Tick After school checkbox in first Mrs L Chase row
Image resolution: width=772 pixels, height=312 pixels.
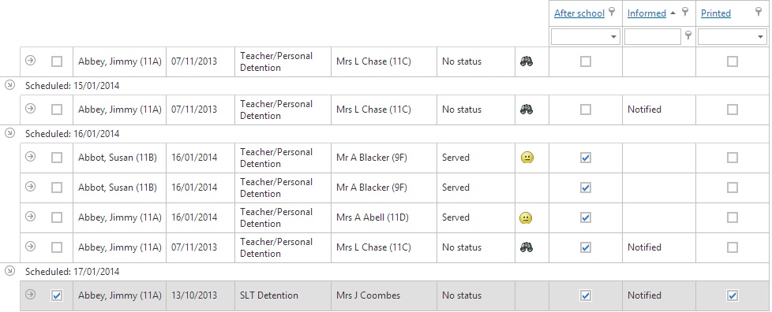coord(586,61)
